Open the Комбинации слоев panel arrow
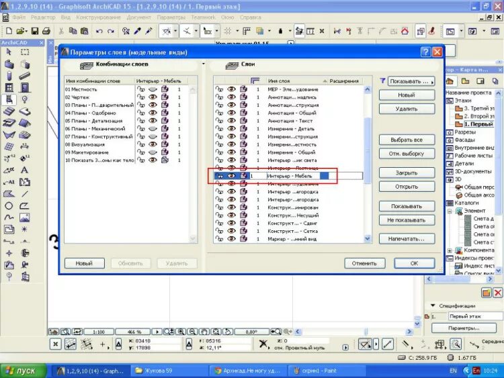Viewport: 504px width, 378px height. pyautogui.click(x=204, y=64)
